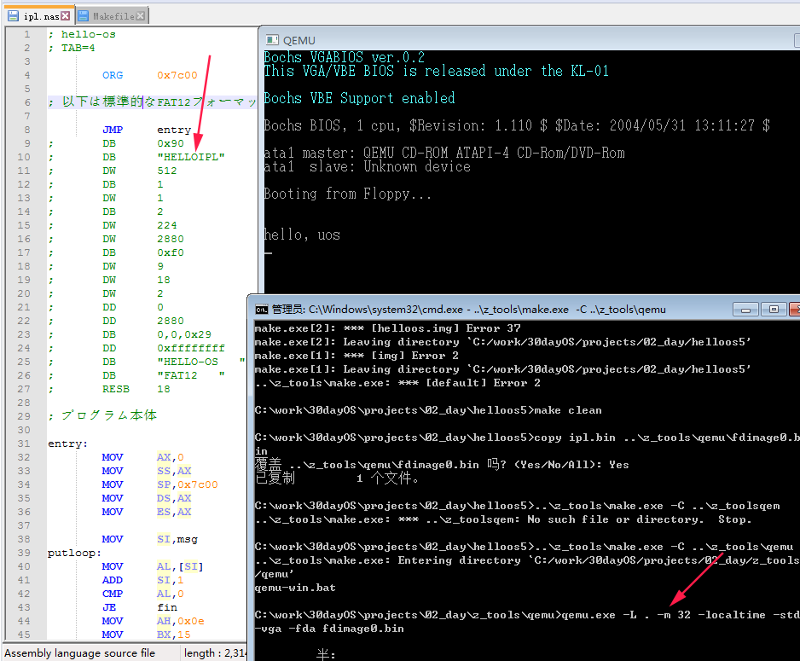
Task: Click 'entry' operand on line 8
Action: [174, 130]
